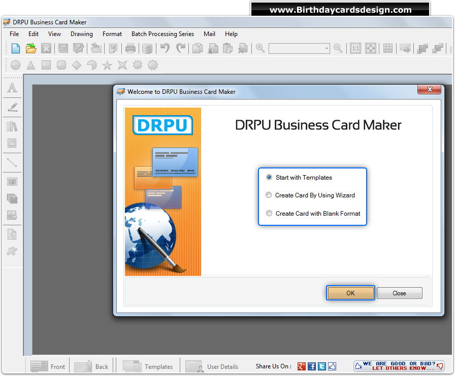This screenshot has width=455, height=376.
Task: Click the Copy icon in toolbar
Action: pos(198,48)
